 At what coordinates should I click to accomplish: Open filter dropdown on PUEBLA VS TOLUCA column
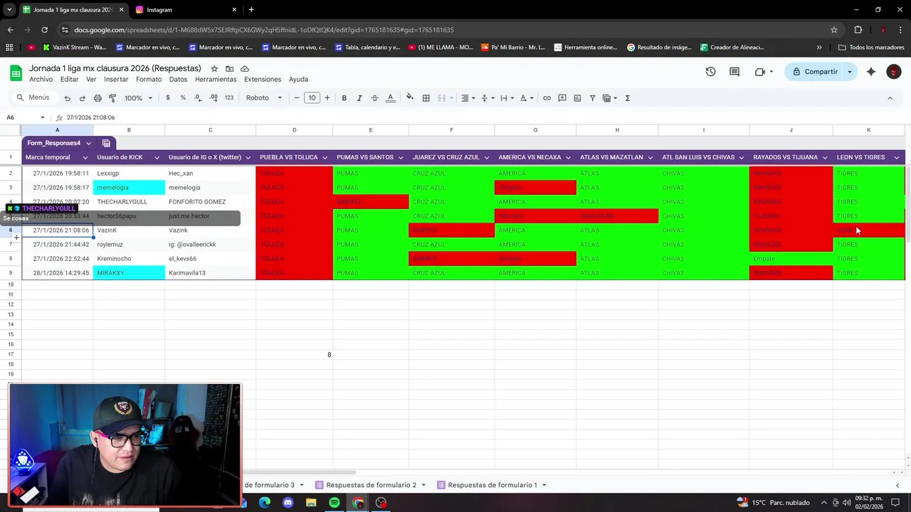325,157
